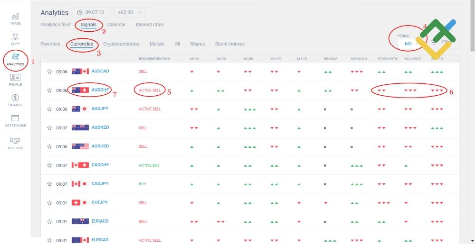Switch to the Interest rates tab
Viewport: 475px width, 244px height.
click(150, 25)
